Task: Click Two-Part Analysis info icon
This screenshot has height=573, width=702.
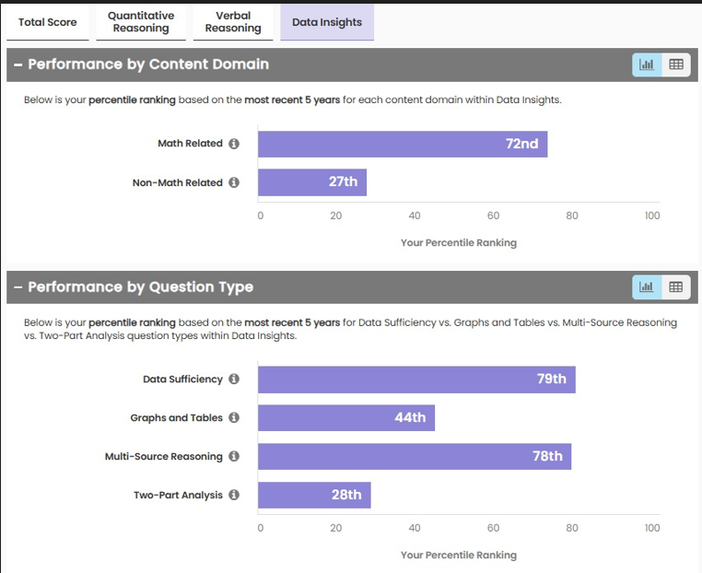Action: click(x=234, y=496)
